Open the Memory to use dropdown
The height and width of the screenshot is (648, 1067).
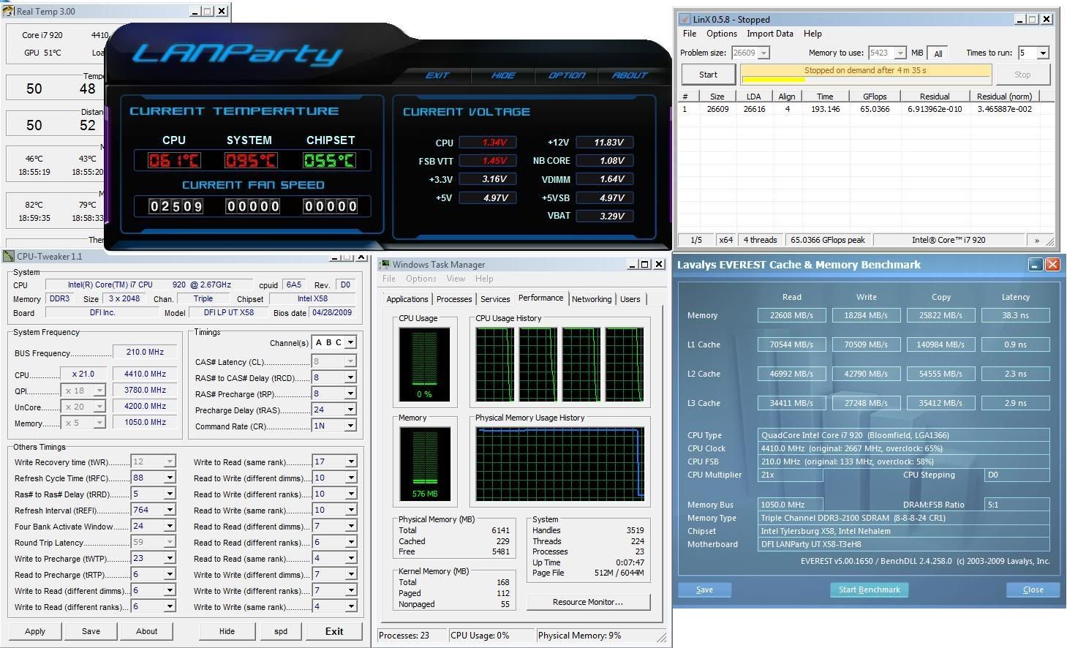click(900, 53)
